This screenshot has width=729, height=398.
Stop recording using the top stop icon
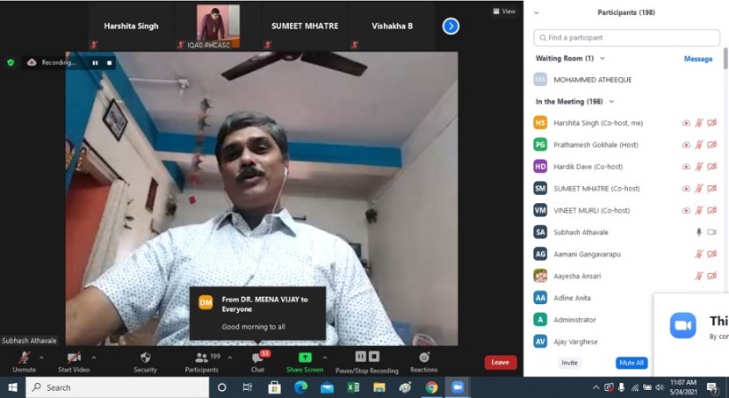coord(110,62)
